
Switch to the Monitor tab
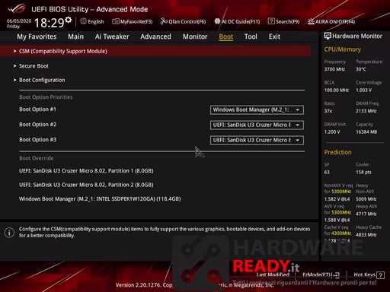[195, 36]
